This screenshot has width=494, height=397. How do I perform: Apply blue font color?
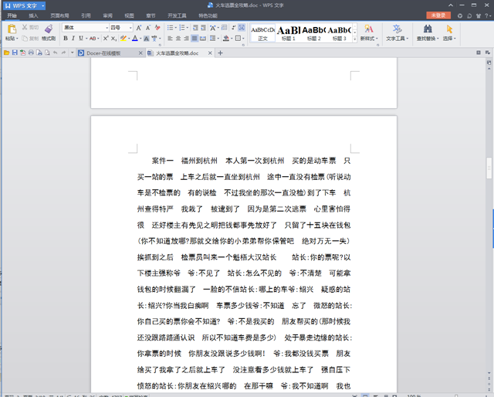click(x=135, y=38)
